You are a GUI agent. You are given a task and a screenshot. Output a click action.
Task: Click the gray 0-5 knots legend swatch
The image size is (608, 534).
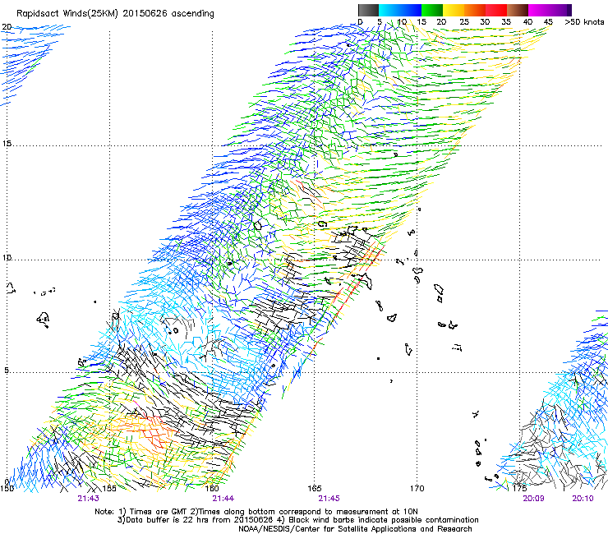[x=368, y=10]
